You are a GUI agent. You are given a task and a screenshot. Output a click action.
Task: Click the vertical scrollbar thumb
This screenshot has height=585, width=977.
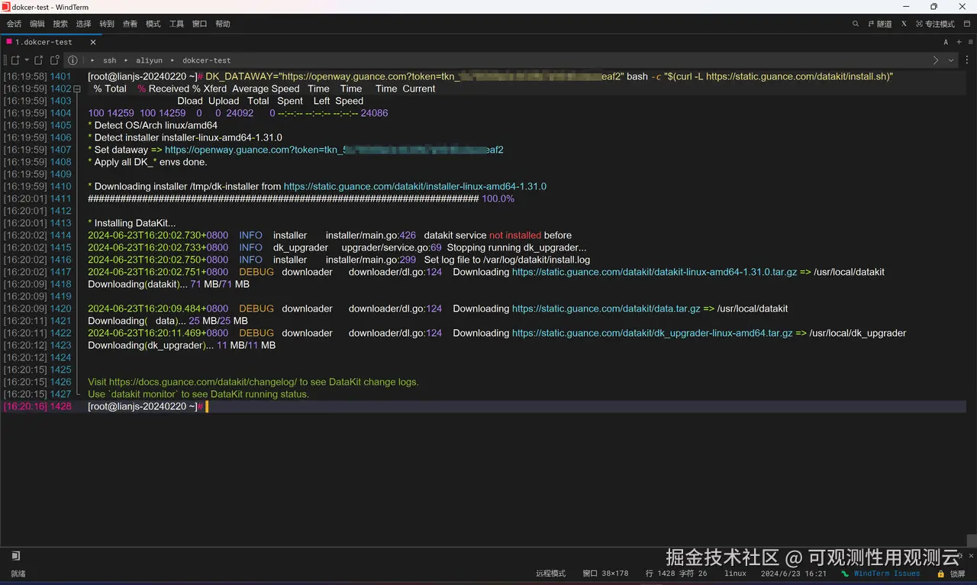971,539
